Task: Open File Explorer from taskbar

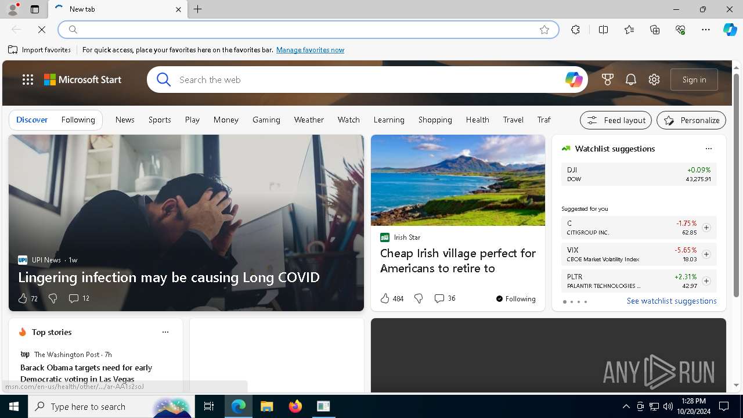Action: coord(267,406)
